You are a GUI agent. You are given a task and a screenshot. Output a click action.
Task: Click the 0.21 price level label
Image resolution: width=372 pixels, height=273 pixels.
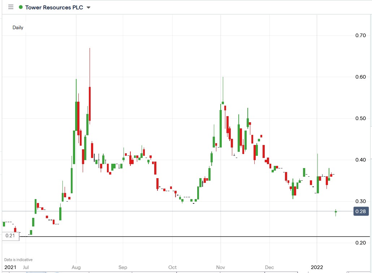10,236
